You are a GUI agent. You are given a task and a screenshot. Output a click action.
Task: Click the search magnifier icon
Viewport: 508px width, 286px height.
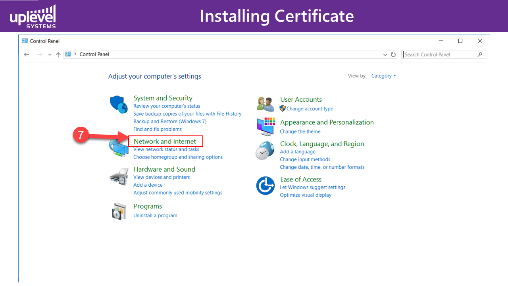click(480, 54)
